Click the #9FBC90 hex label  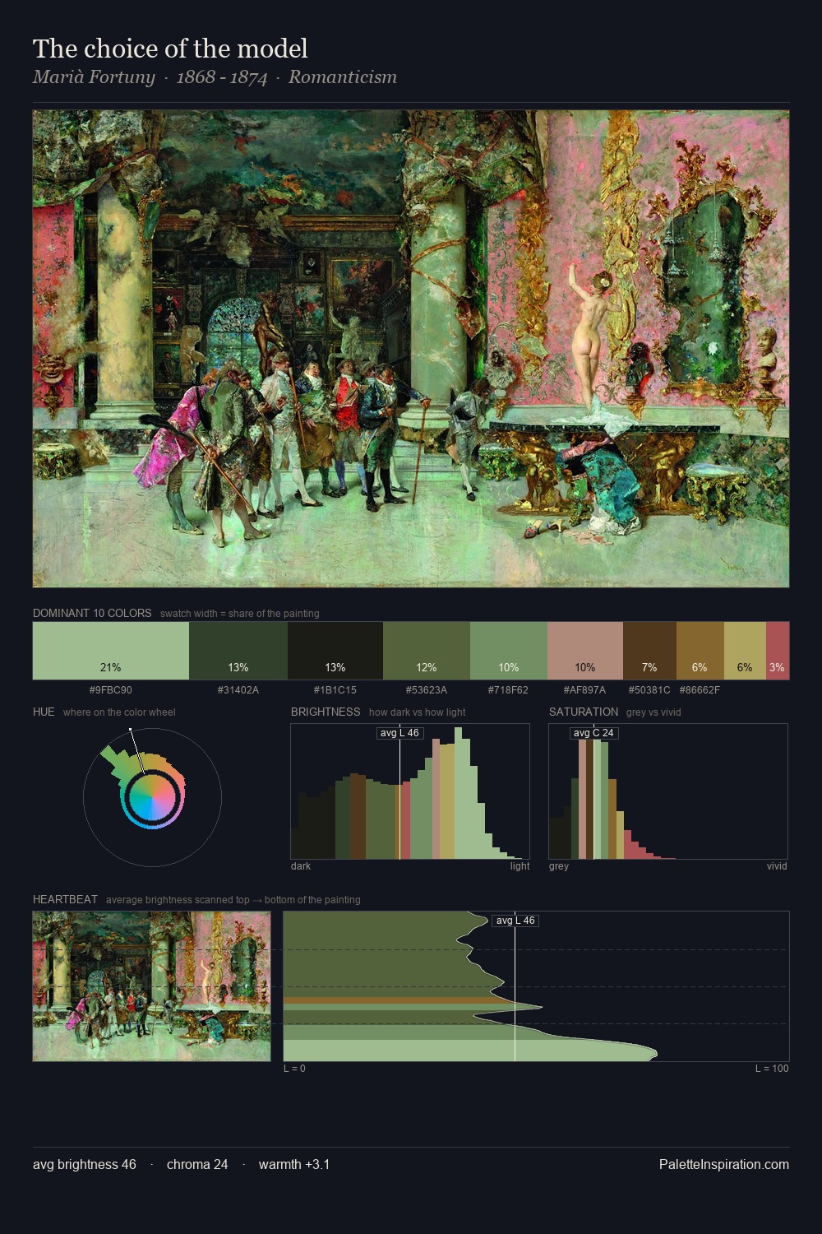[111, 690]
